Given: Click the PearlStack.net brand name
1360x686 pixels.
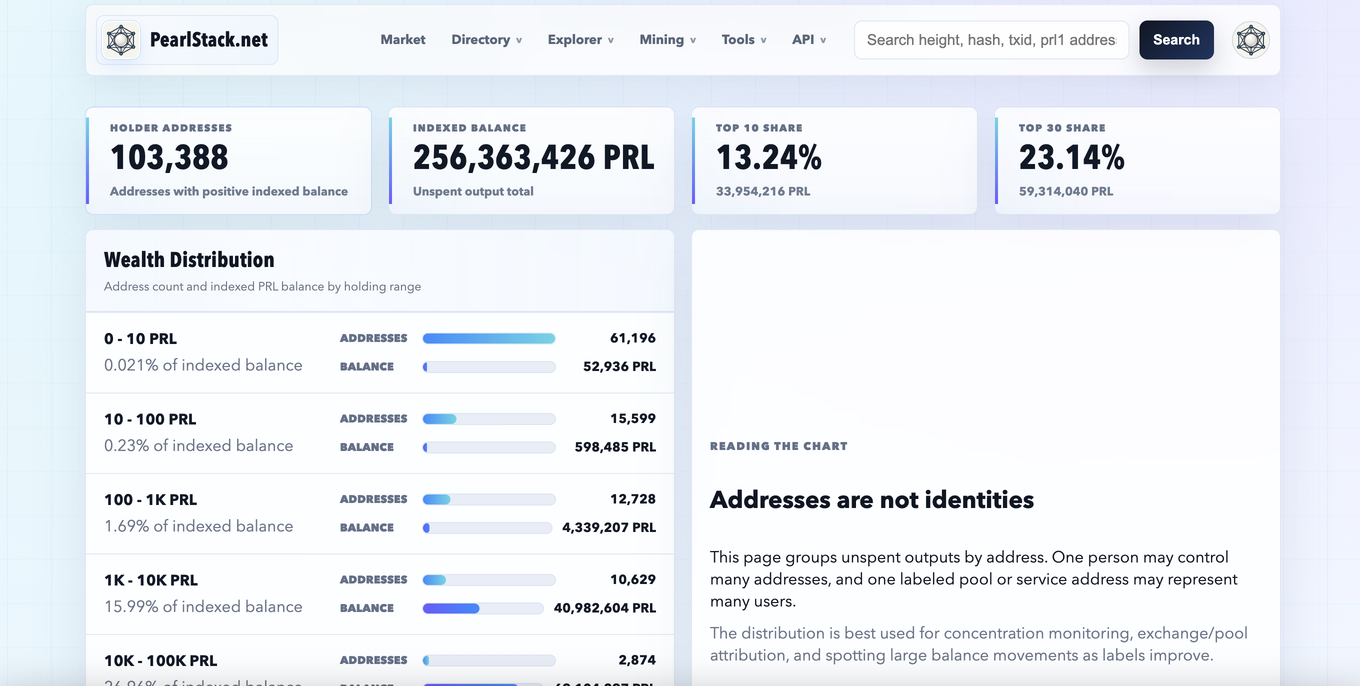Looking at the screenshot, I should [208, 39].
